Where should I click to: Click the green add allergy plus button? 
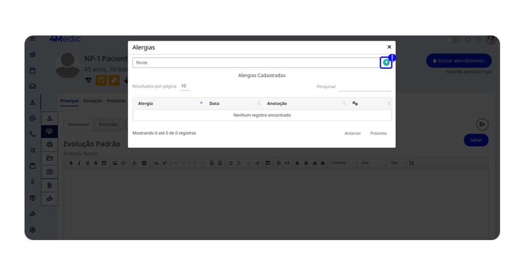[x=386, y=63]
